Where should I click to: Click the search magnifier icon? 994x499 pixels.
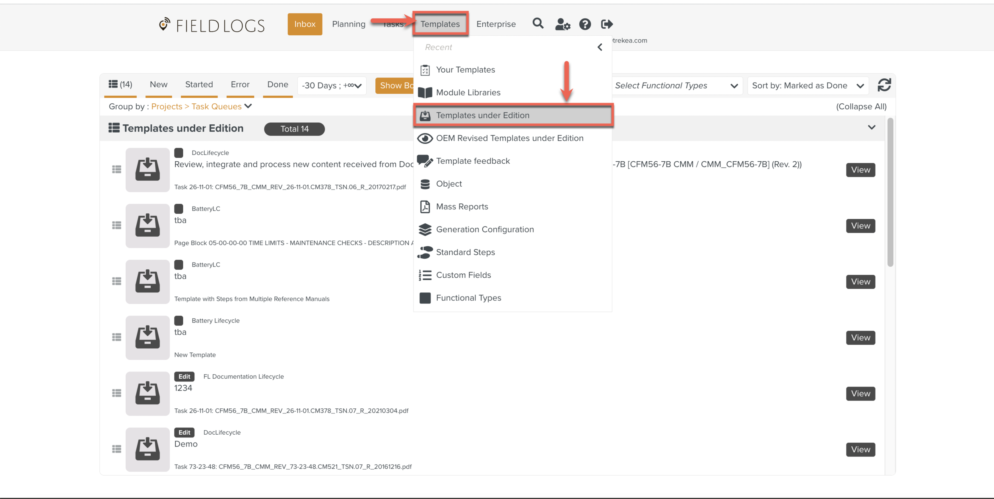(x=538, y=24)
